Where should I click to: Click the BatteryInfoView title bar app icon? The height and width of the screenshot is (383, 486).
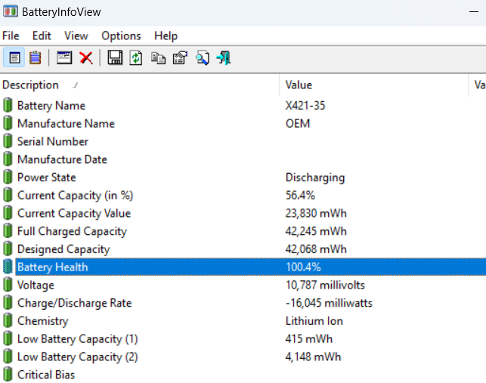11,11
